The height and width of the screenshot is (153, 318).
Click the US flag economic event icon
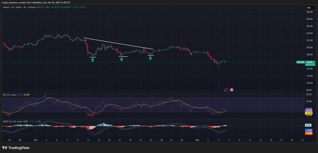coord(231,90)
